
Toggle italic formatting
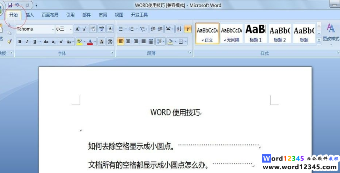(x=27, y=42)
